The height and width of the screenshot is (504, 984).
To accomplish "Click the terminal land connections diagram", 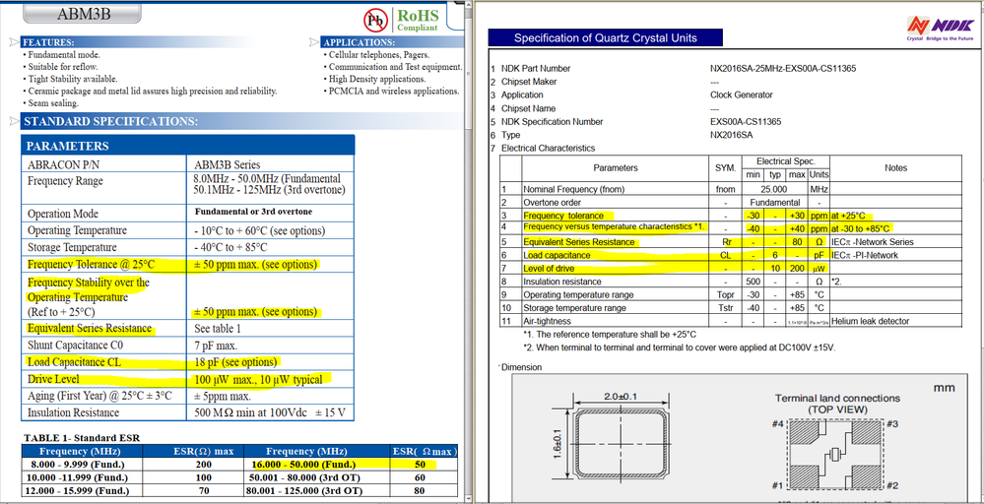I will pyautogui.click(x=837, y=456).
